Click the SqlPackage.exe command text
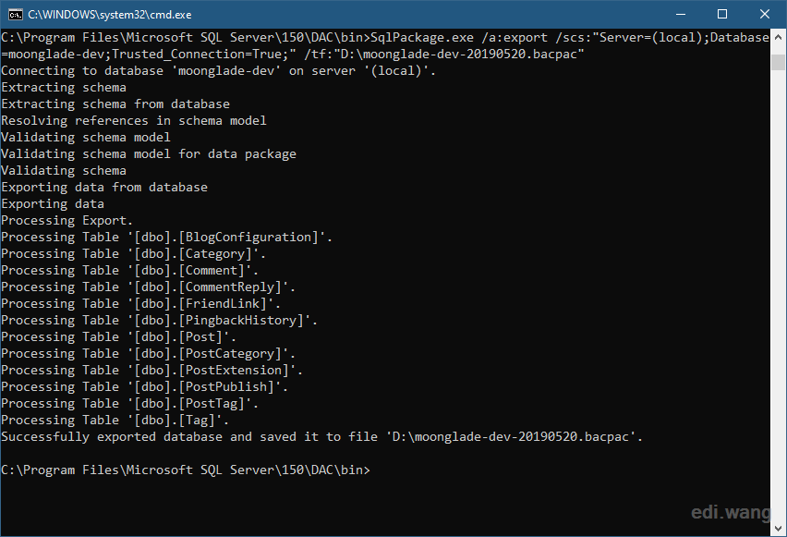The image size is (787, 537). point(421,38)
